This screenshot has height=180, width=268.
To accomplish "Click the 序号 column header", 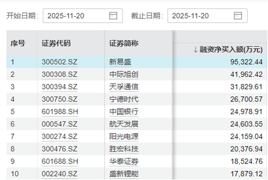I will click(18, 43).
